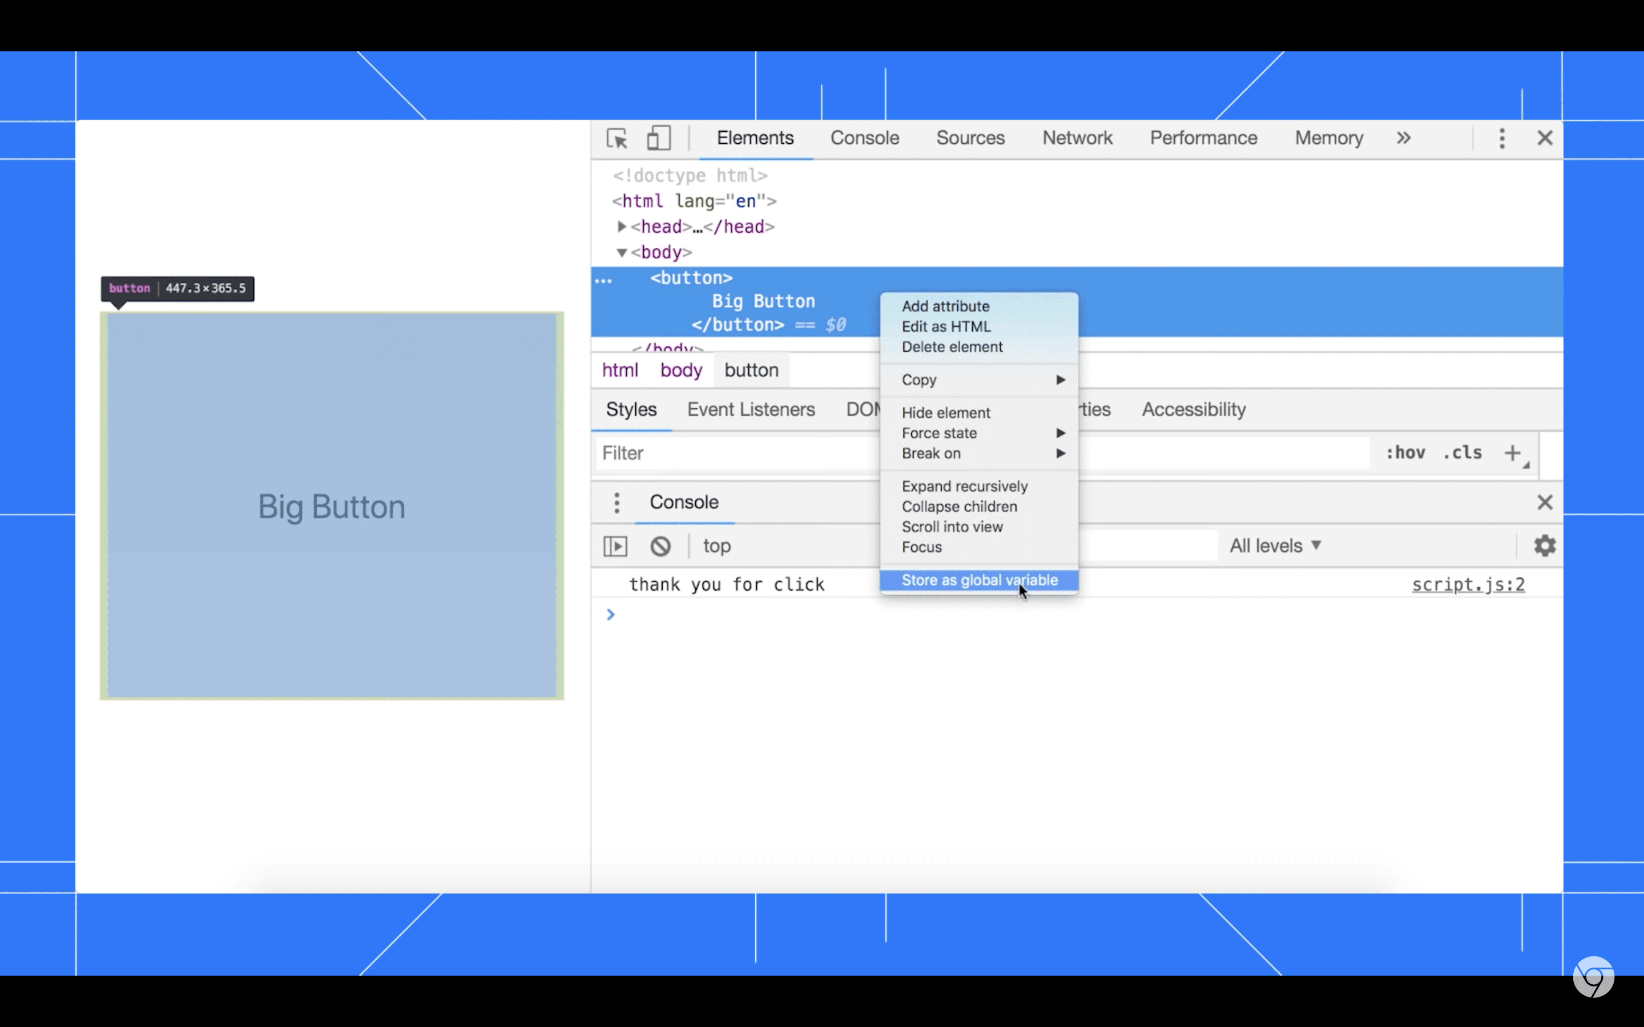Expand the Copy submenu in context menu
This screenshot has height=1027, width=1644.
(x=979, y=380)
